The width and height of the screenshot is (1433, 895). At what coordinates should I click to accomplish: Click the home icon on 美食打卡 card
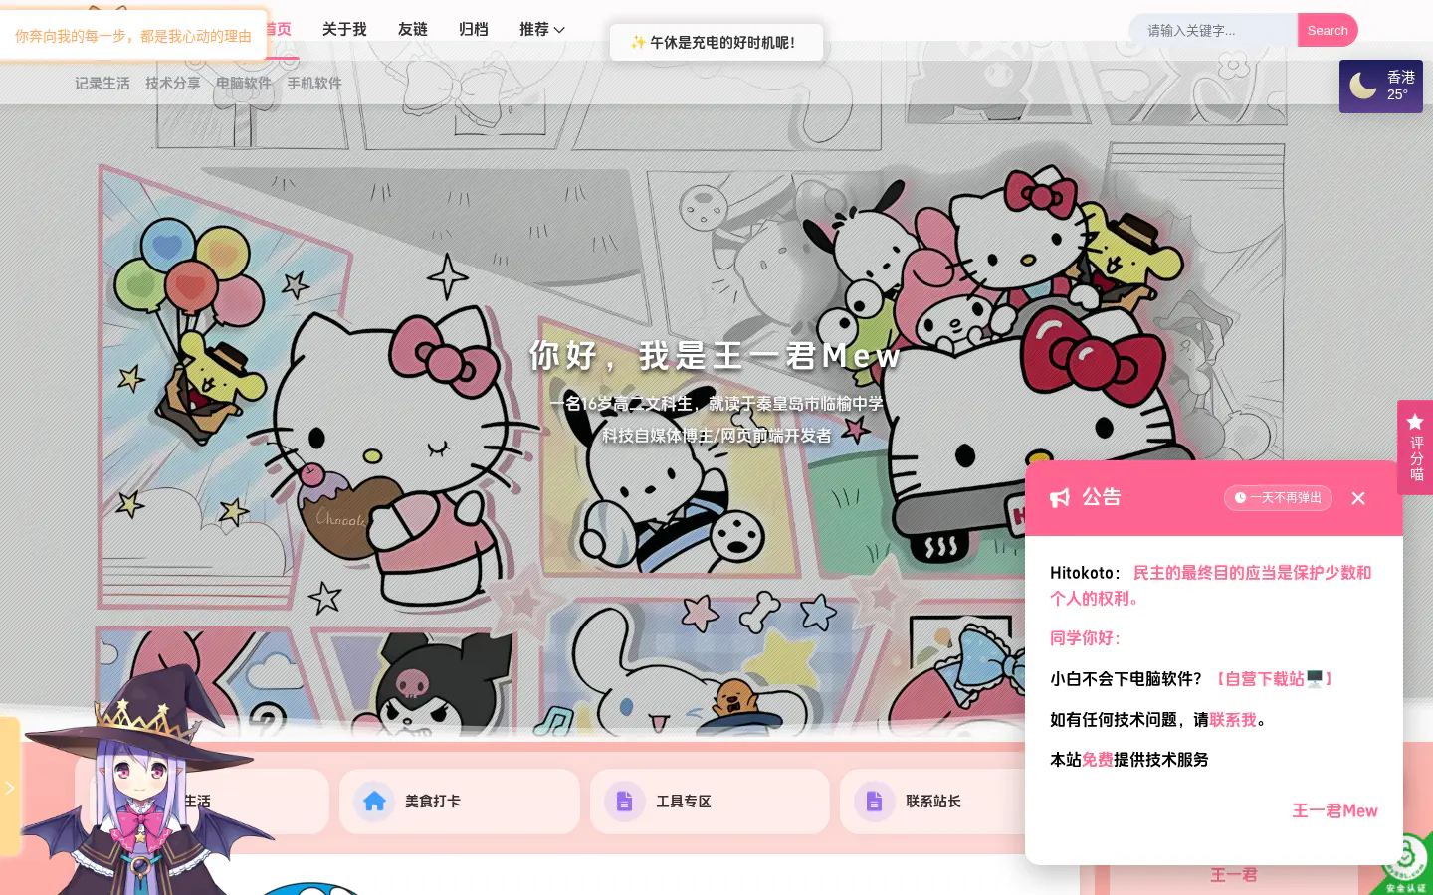point(374,802)
